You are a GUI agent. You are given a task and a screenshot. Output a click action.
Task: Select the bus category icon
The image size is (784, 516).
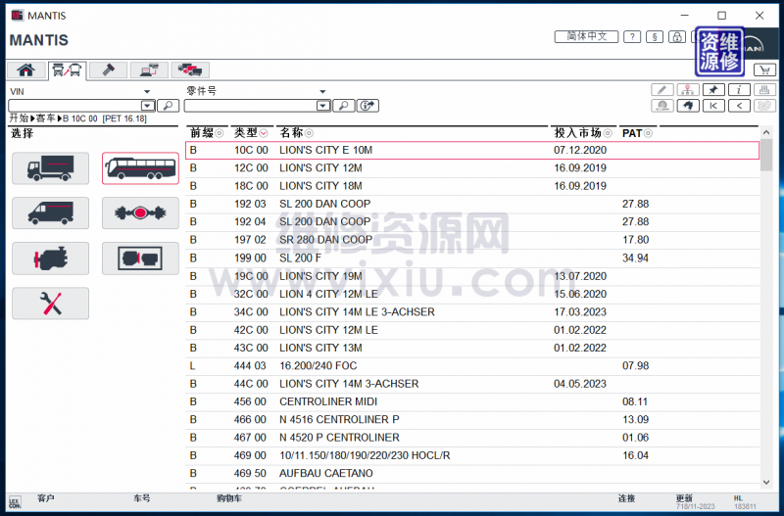coord(140,168)
